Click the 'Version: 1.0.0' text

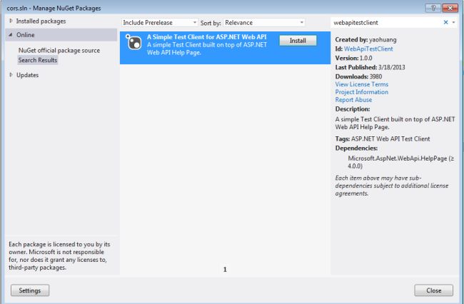[x=353, y=58]
